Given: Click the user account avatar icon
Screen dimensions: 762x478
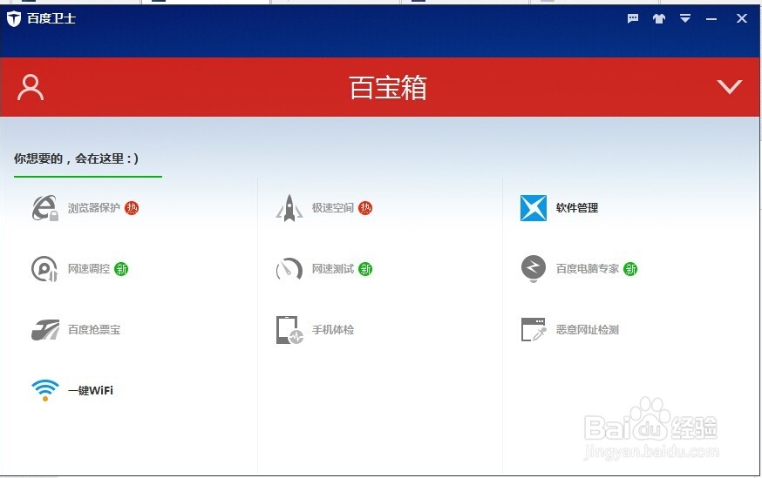Looking at the screenshot, I should (x=31, y=87).
